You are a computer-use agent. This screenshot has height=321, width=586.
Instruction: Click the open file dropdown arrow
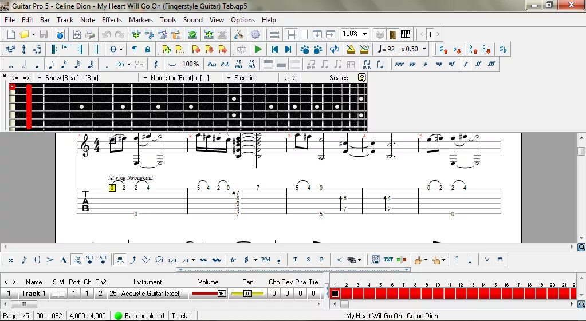pyautogui.click(x=33, y=35)
